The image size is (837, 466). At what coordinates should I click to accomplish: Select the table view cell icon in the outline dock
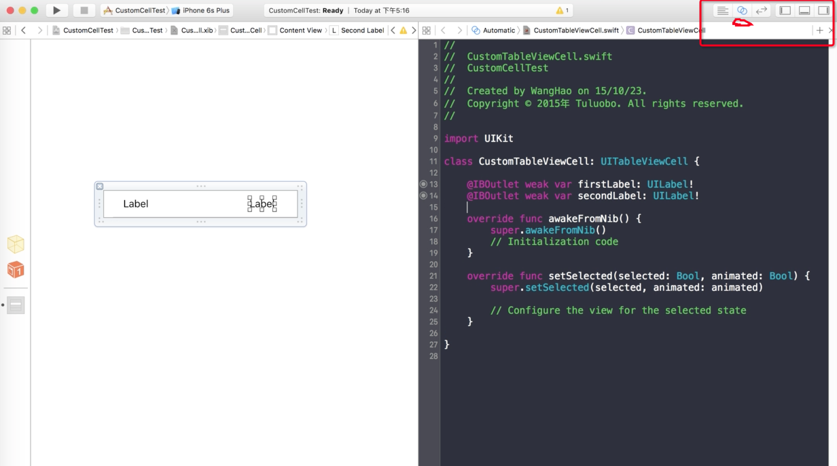pyautogui.click(x=16, y=305)
